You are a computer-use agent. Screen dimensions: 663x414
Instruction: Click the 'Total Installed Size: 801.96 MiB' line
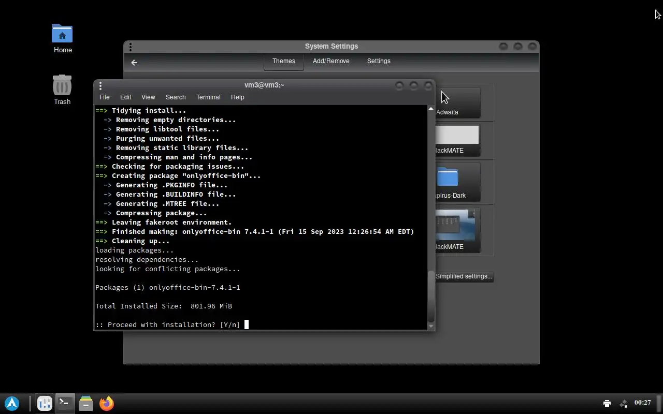pyautogui.click(x=164, y=306)
